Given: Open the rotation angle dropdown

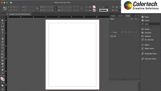Looking at the screenshot, I should point(70,7).
